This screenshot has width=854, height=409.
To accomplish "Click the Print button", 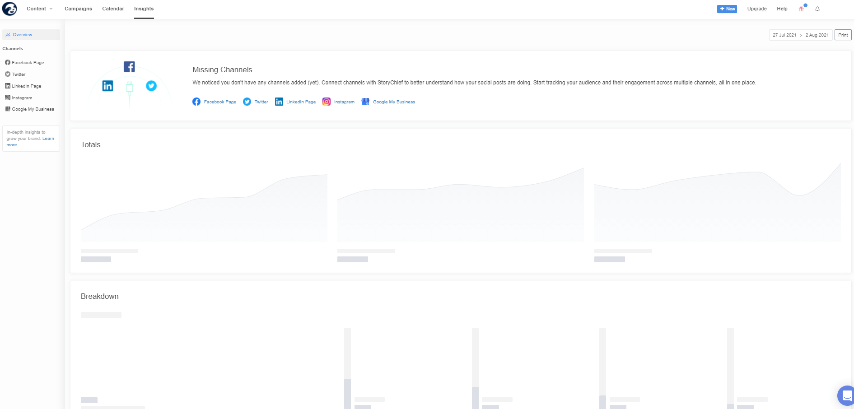I will [x=843, y=35].
